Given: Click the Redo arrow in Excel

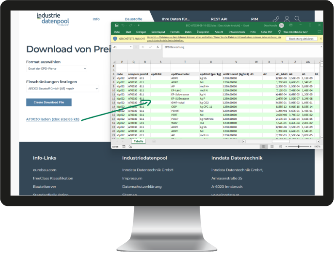Looking at the screenshot, I should pyautogui.click(x=131, y=25).
